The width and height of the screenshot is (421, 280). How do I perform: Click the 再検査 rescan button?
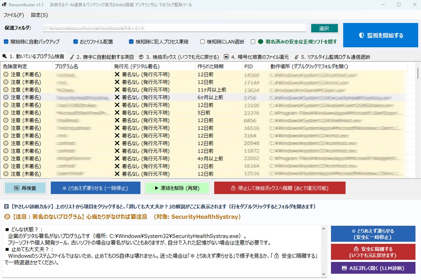click(x=25, y=188)
